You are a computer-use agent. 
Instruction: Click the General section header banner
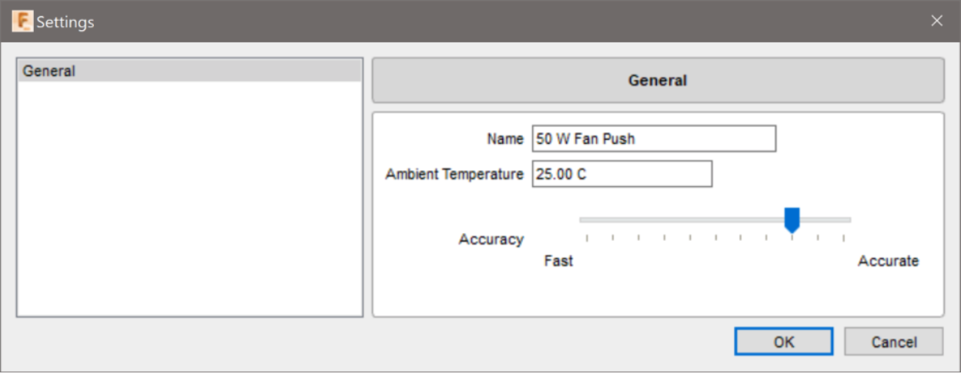tap(658, 80)
